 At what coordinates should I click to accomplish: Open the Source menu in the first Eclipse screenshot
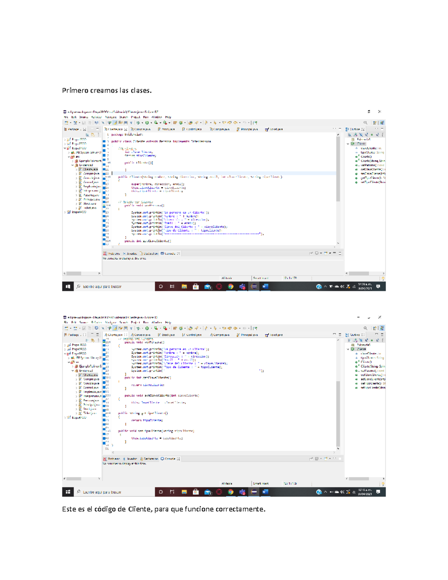(x=84, y=117)
